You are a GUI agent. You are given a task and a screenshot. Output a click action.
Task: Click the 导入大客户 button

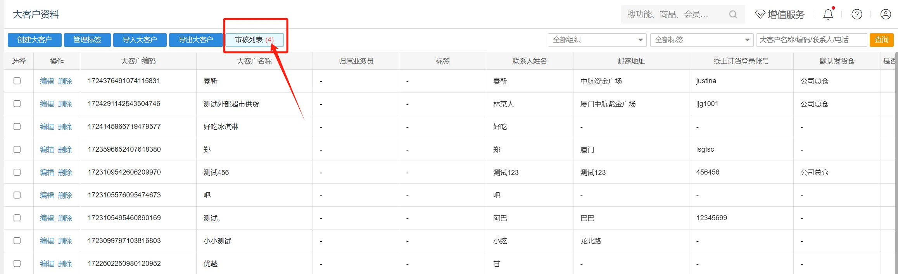click(140, 40)
